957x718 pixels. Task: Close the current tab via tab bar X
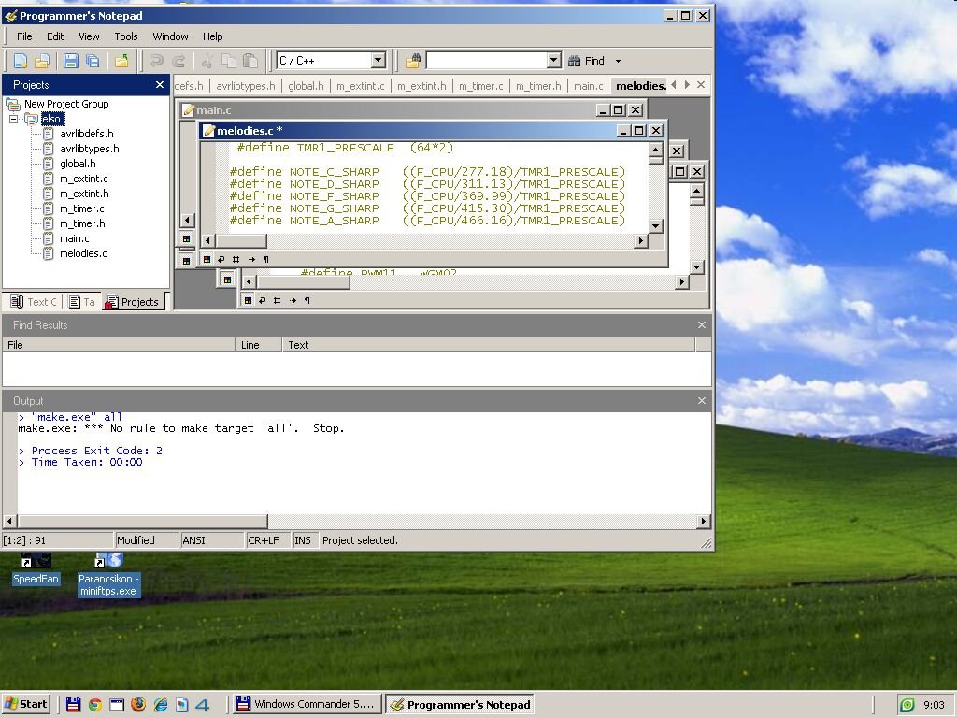[x=701, y=85]
